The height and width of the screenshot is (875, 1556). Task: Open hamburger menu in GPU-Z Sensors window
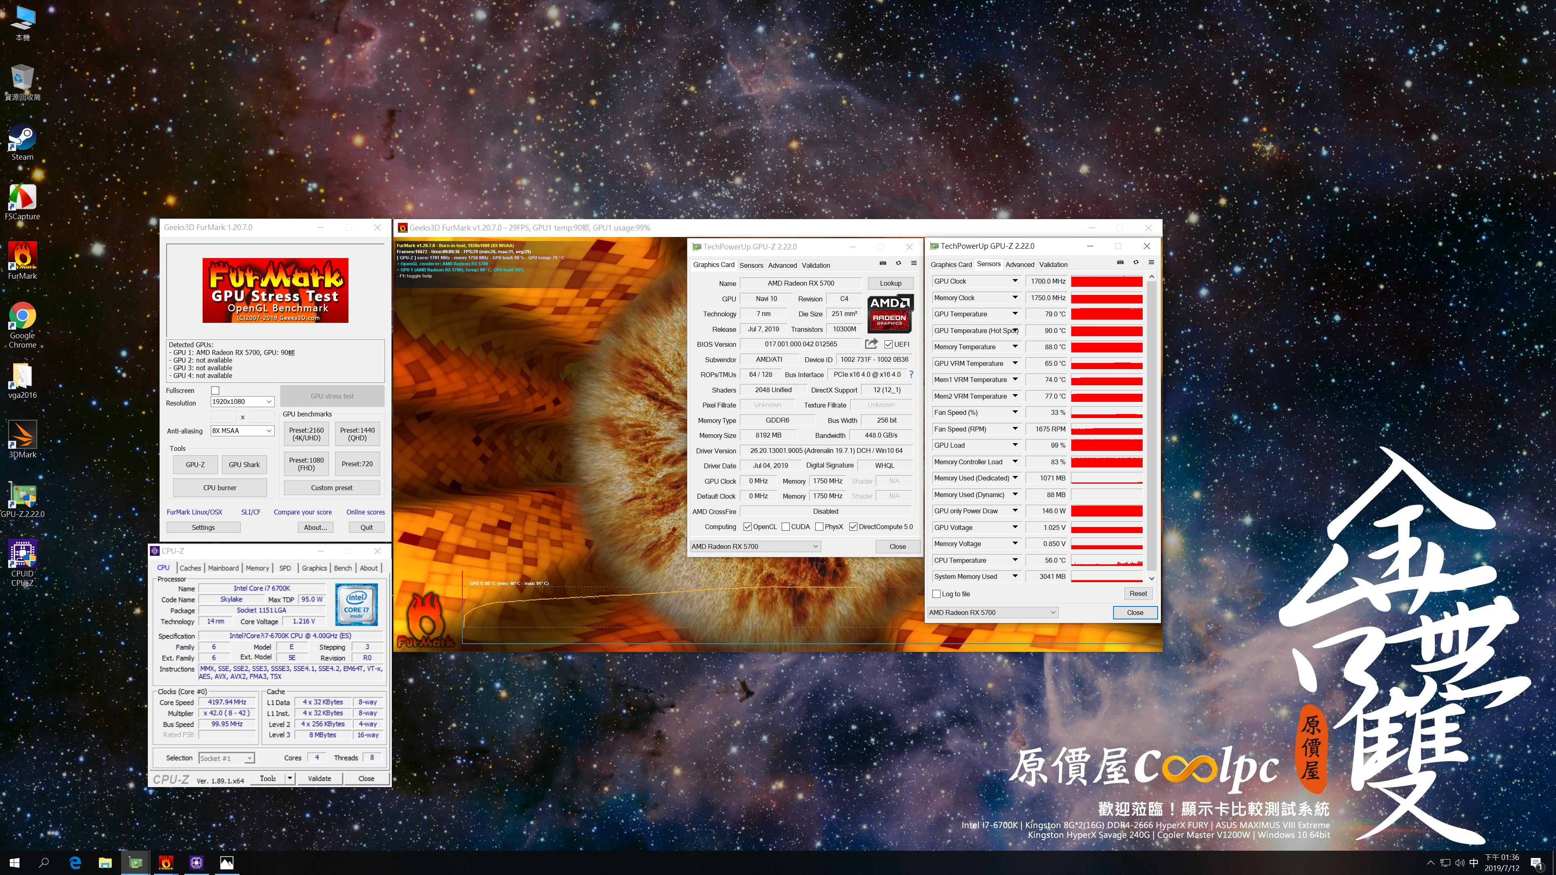point(1151,262)
